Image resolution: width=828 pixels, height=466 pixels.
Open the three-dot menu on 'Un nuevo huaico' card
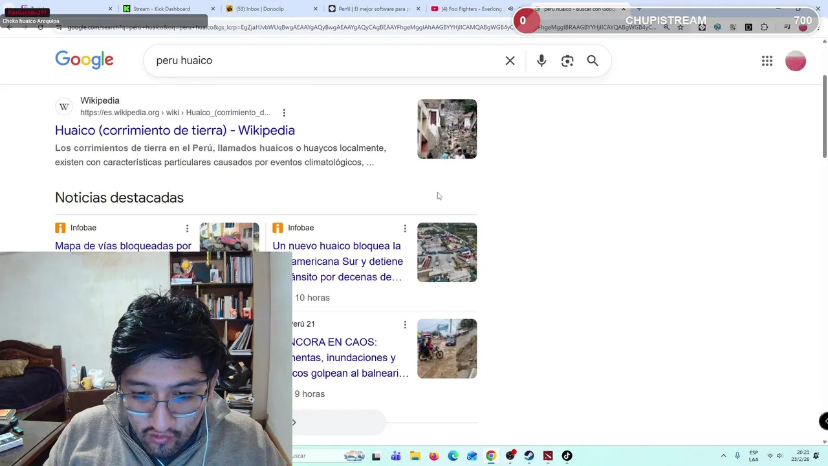(x=405, y=228)
